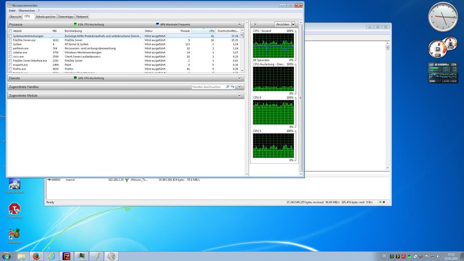464x261 pixels.
Task: Click the process list scrollbar thumb
Action: coord(242,35)
